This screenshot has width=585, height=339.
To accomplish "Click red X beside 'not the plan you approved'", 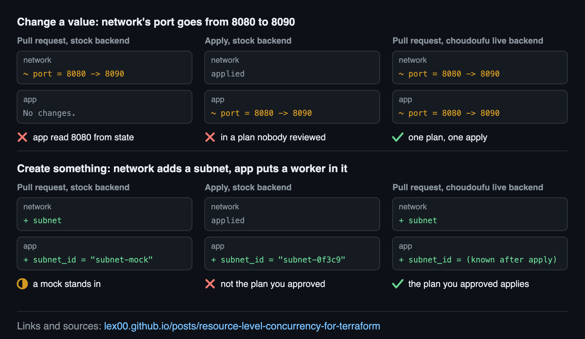I will tap(210, 284).
